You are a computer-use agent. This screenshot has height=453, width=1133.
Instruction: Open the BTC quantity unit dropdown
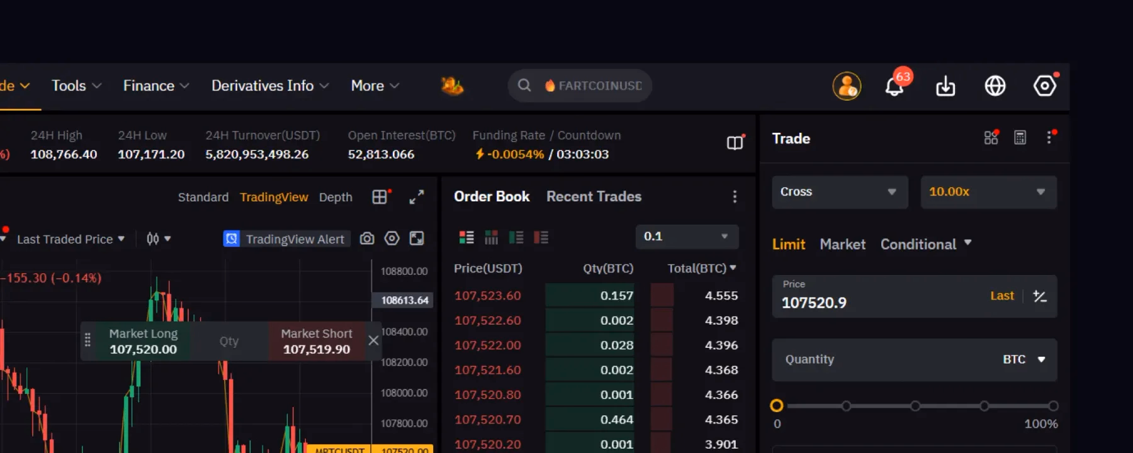pos(1024,359)
